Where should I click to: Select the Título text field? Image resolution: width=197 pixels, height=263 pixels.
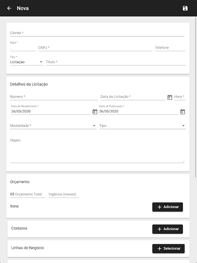pyautogui.click(x=116, y=62)
